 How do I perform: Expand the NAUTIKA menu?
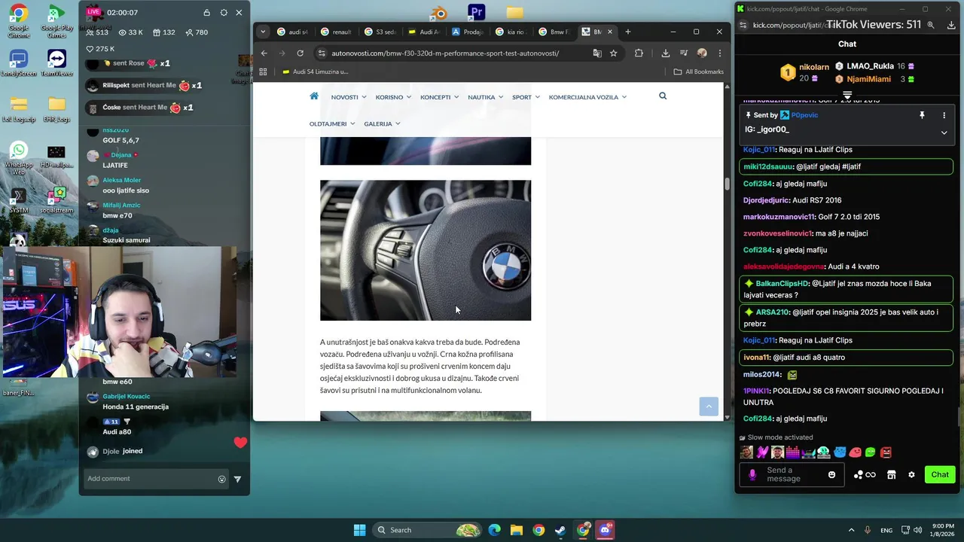485,97
